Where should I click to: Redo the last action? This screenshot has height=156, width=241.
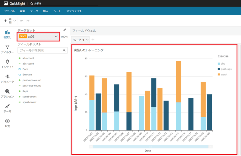(28, 21)
